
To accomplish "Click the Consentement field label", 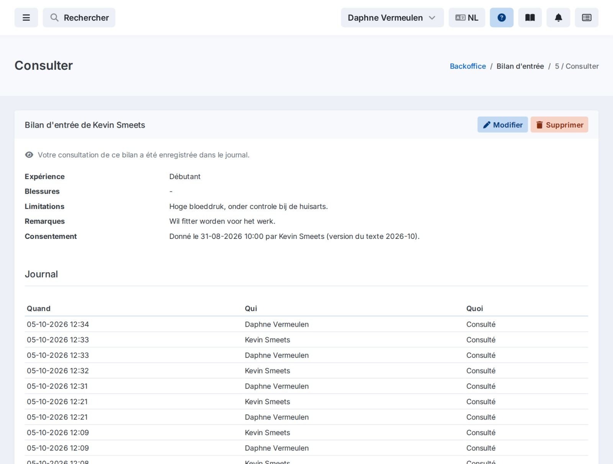I will point(51,236).
